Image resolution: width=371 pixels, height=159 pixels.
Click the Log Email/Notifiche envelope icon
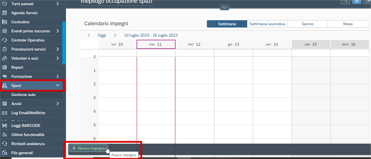pos(5,113)
